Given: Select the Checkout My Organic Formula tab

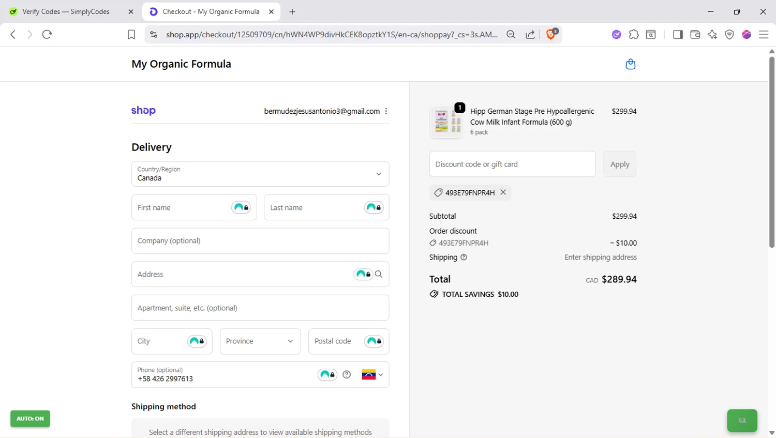Looking at the screenshot, I should point(211,11).
